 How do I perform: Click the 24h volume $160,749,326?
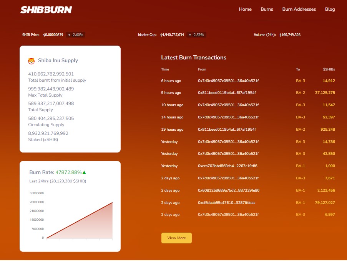click(290, 34)
